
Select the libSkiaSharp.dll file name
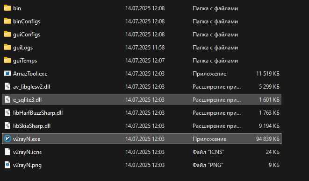32,125
